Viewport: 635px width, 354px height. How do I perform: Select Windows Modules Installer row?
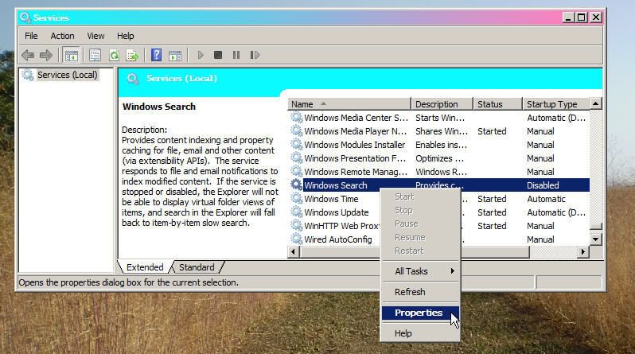click(x=438, y=145)
